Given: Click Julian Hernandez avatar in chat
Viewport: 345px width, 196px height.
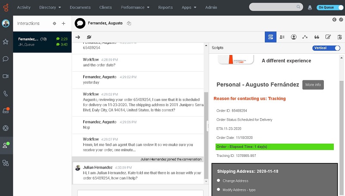Looking at the screenshot, I should [78, 168].
